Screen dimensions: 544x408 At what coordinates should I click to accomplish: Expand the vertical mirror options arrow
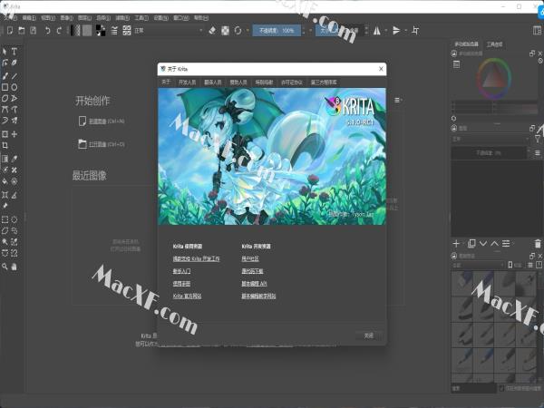click(405, 31)
